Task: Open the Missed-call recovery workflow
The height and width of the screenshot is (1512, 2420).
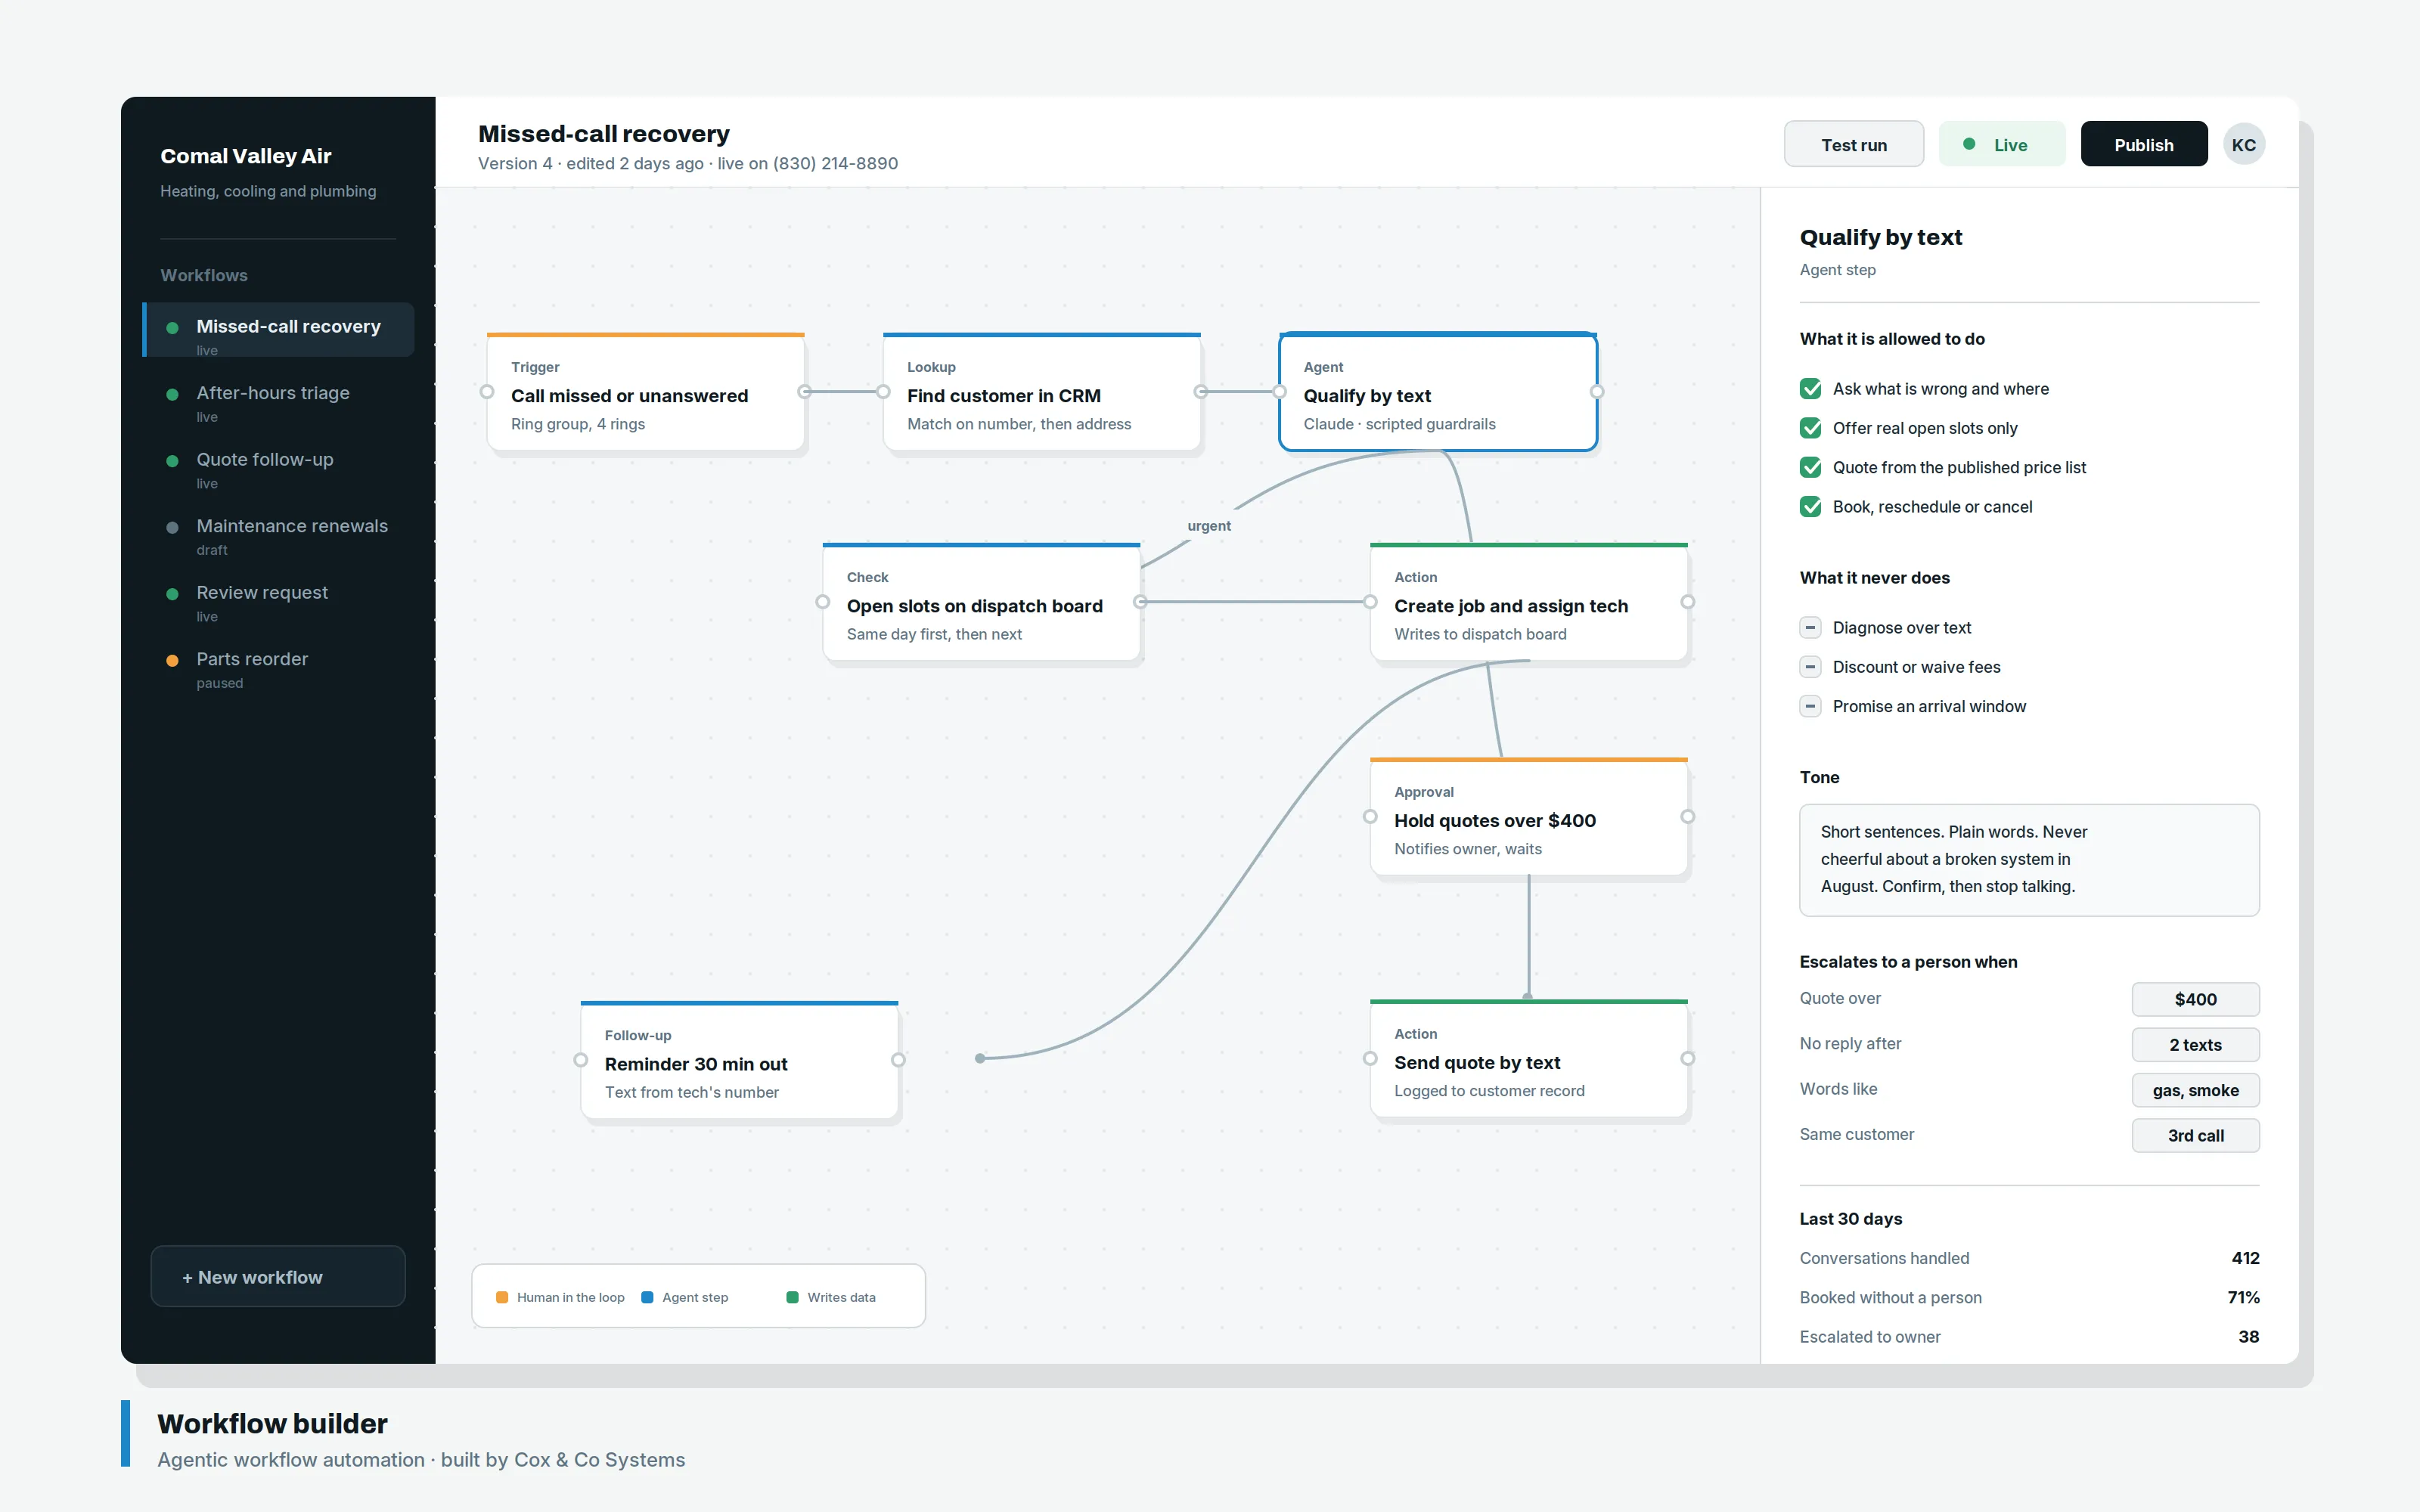Action: [279, 330]
